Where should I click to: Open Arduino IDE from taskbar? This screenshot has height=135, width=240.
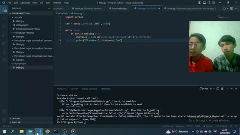point(30,132)
